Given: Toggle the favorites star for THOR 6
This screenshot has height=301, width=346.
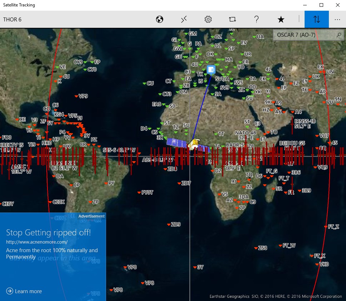Looking at the screenshot, I should 281,19.
